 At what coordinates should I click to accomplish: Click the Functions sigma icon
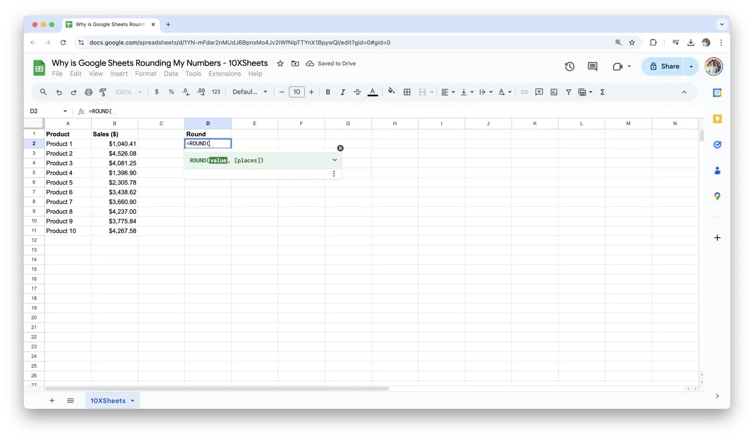pos(602,92)
